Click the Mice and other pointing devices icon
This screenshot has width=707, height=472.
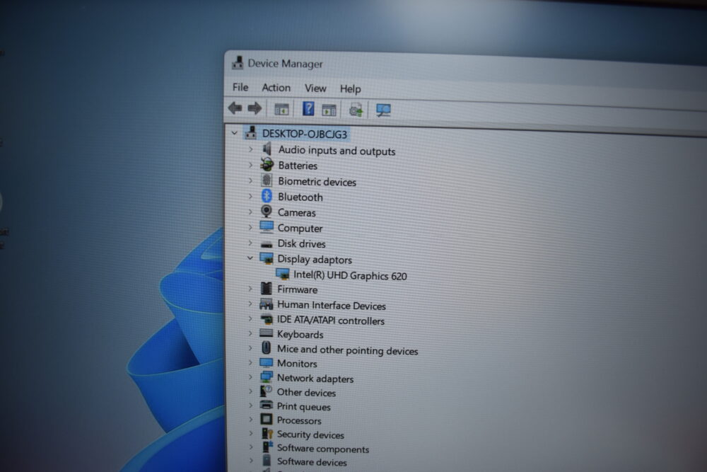coord(266,348)
